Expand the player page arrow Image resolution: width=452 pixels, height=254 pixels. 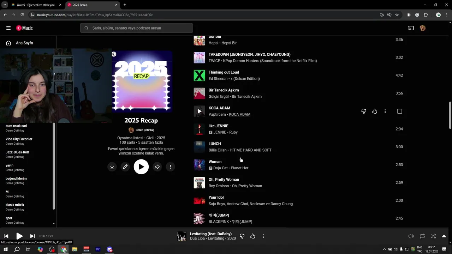click(444, 236)
